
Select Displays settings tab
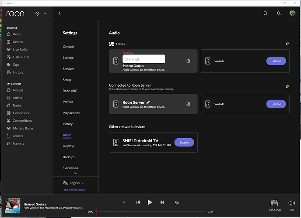point(69,146)
